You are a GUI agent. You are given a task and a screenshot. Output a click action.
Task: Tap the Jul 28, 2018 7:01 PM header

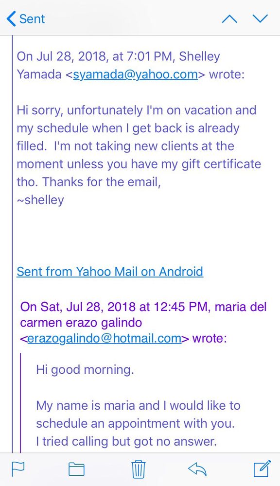131,66
